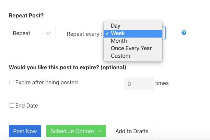
Task: Click the "Repeat every :" label
Action: coord(84,33)
